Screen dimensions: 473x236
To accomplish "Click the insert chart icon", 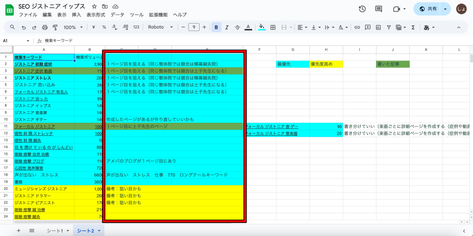I will pyautogui.click(x=378, y=27).
